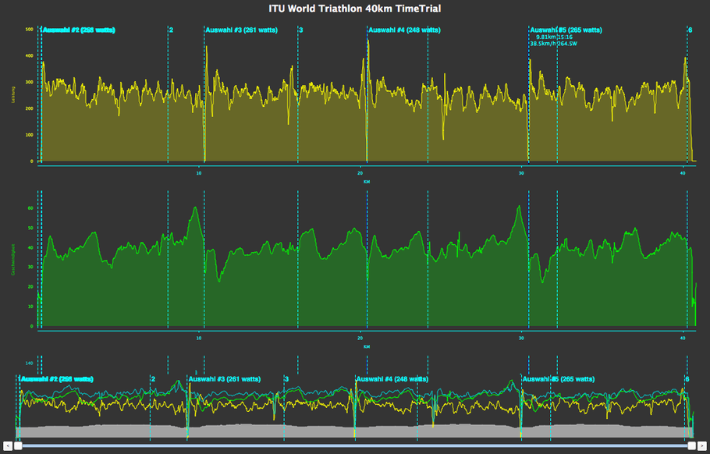Click interval marker '3' in the overview strip

tap(286, 379)
